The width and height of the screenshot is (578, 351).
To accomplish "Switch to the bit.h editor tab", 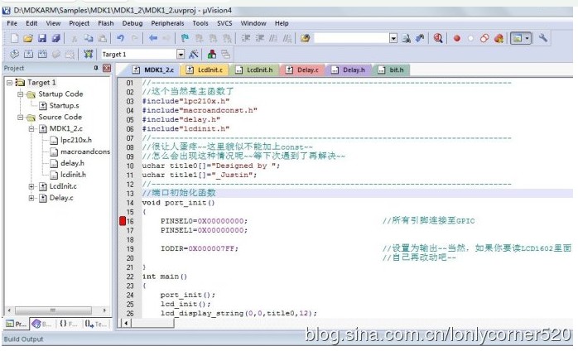I will [392, 70].
